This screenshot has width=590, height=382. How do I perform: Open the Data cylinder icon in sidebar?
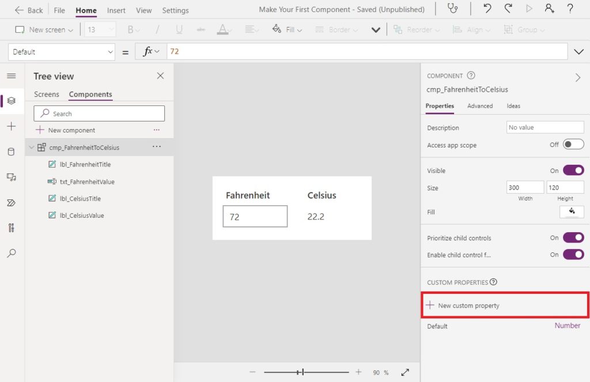pos(12,152)
